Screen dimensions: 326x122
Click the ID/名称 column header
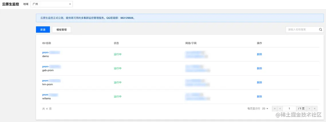pyautogui.click(x=47, y=43)
